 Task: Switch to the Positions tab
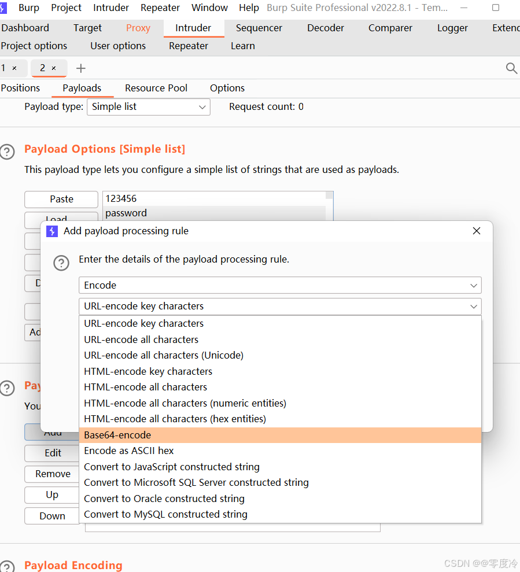(20, 88)
